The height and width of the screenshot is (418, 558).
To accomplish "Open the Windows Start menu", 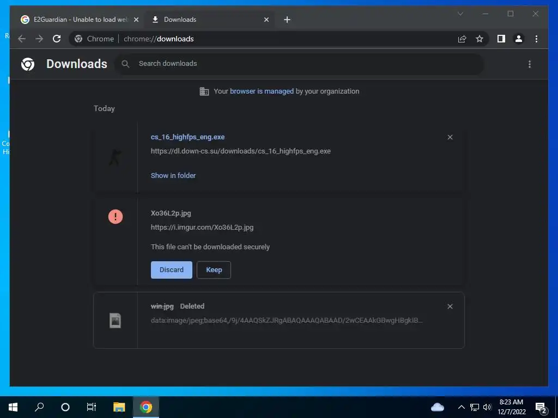I will coord(13,407).
